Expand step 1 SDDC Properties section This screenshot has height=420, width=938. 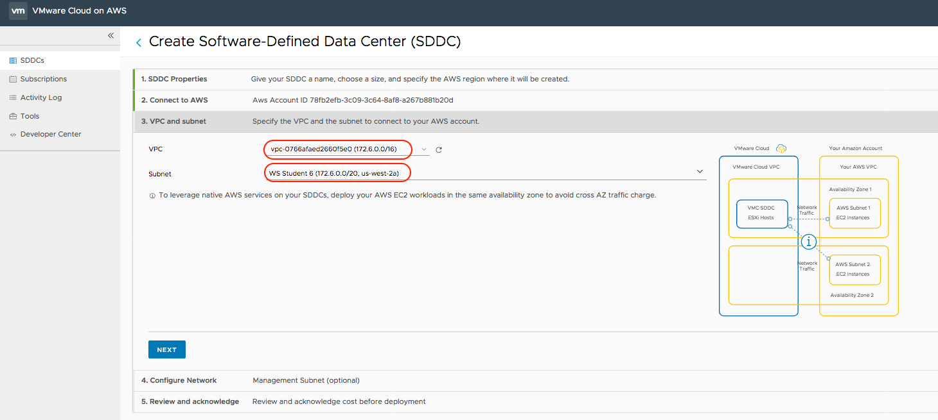point(174,79)
